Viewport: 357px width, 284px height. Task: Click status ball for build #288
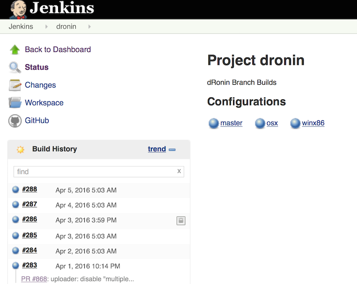[16, 189]
